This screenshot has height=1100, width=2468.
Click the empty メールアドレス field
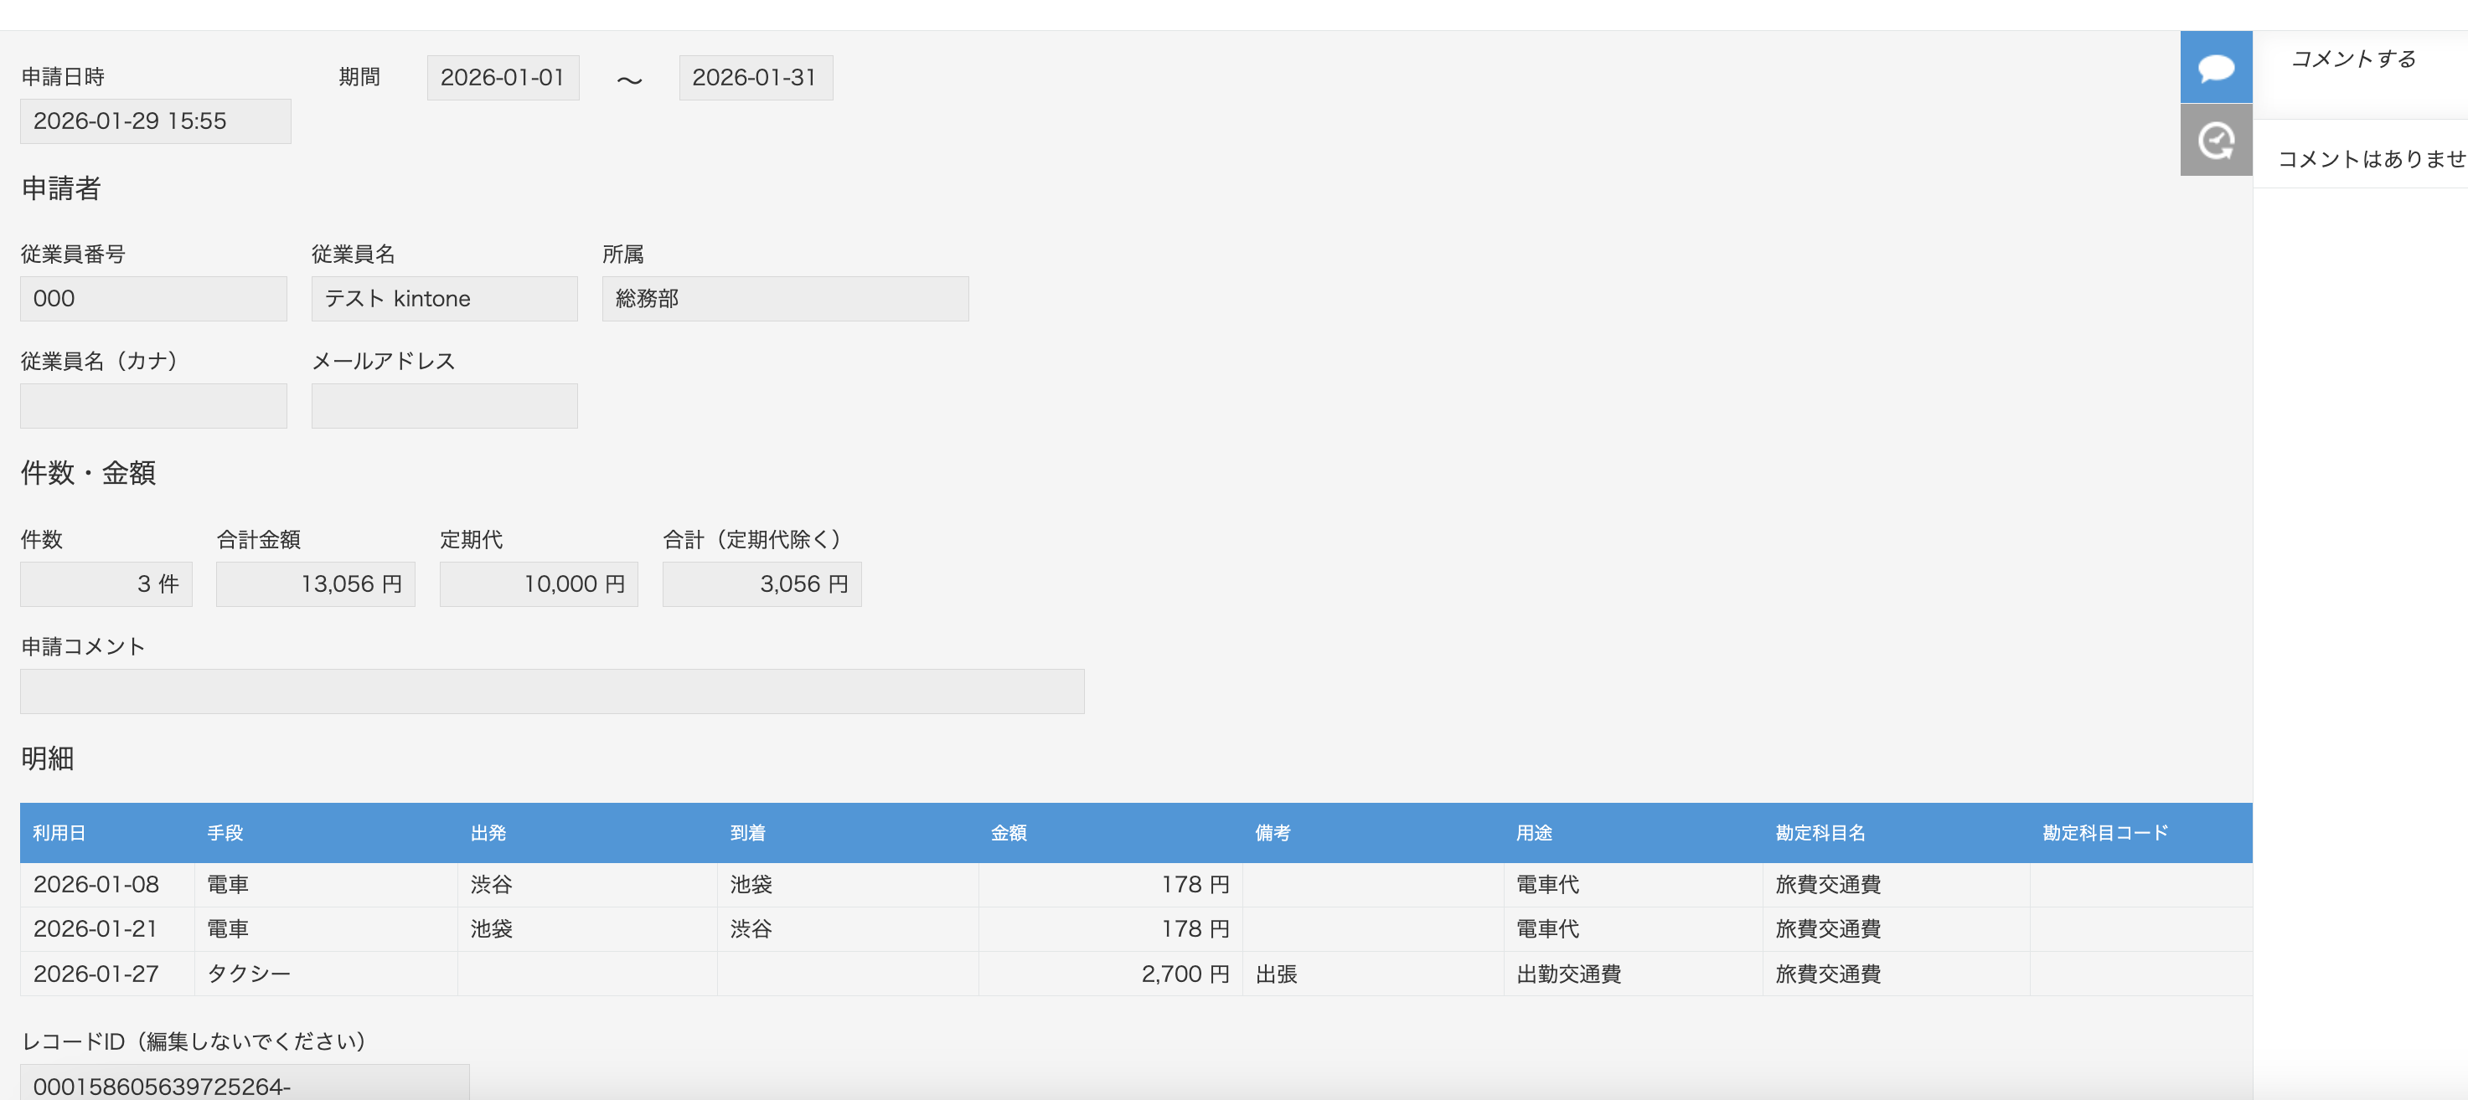(445, 406)
